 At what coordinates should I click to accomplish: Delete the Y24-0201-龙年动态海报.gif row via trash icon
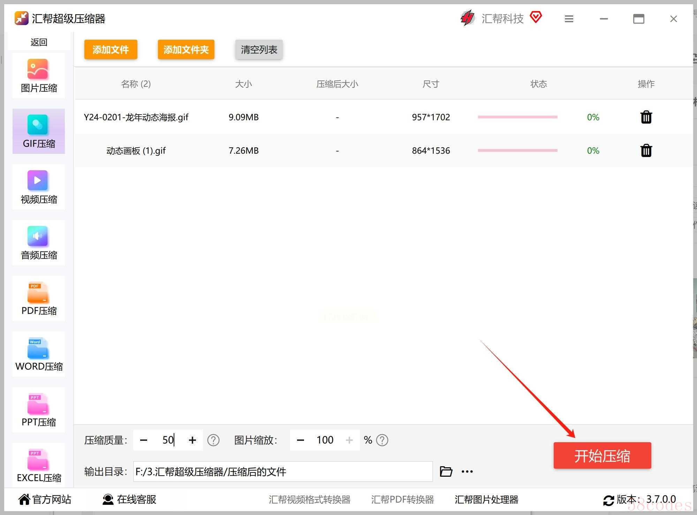646,117
